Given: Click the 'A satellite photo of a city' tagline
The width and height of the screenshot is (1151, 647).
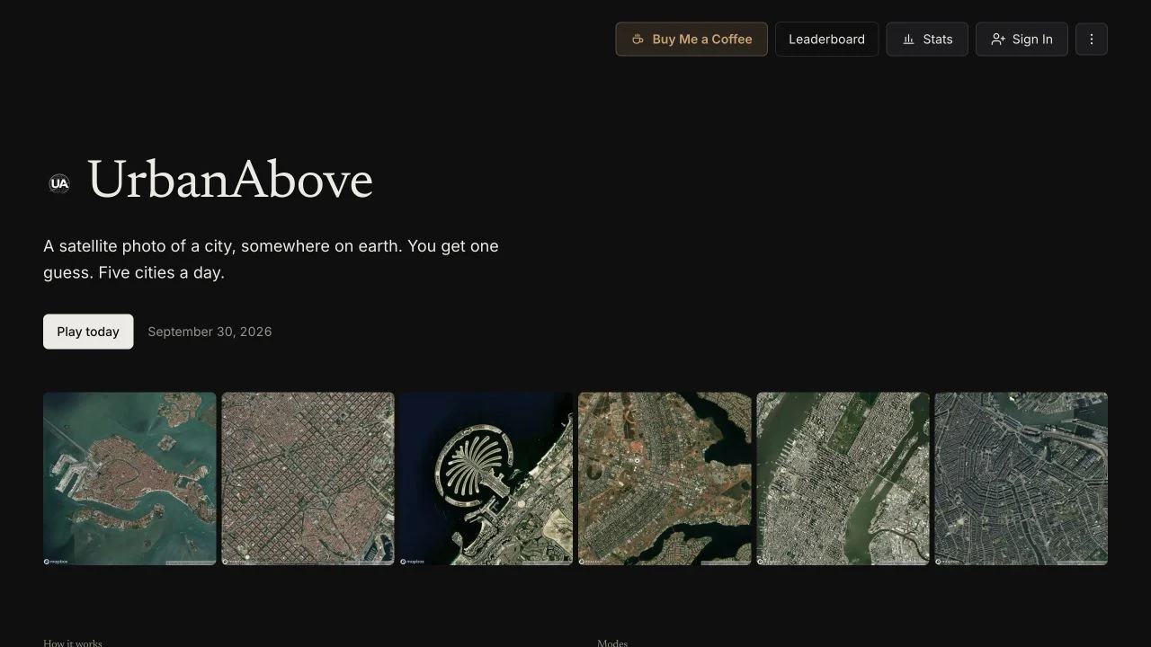Looking at the screenshot, I should (271, 259).
